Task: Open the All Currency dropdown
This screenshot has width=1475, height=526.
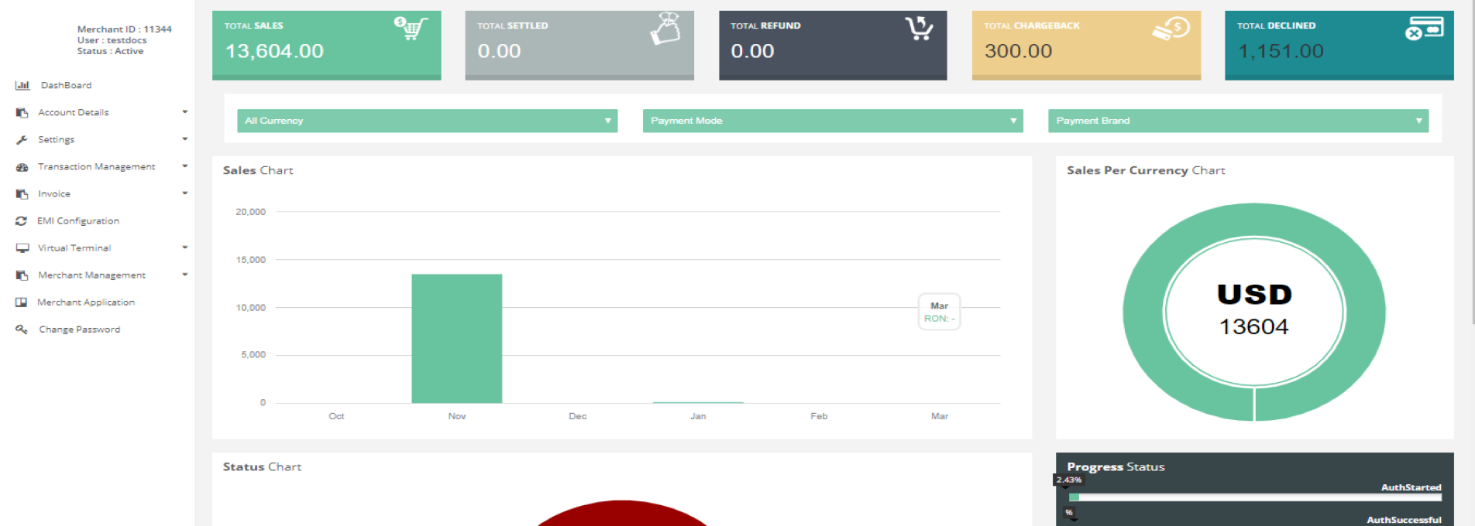Action: point(427,121)
